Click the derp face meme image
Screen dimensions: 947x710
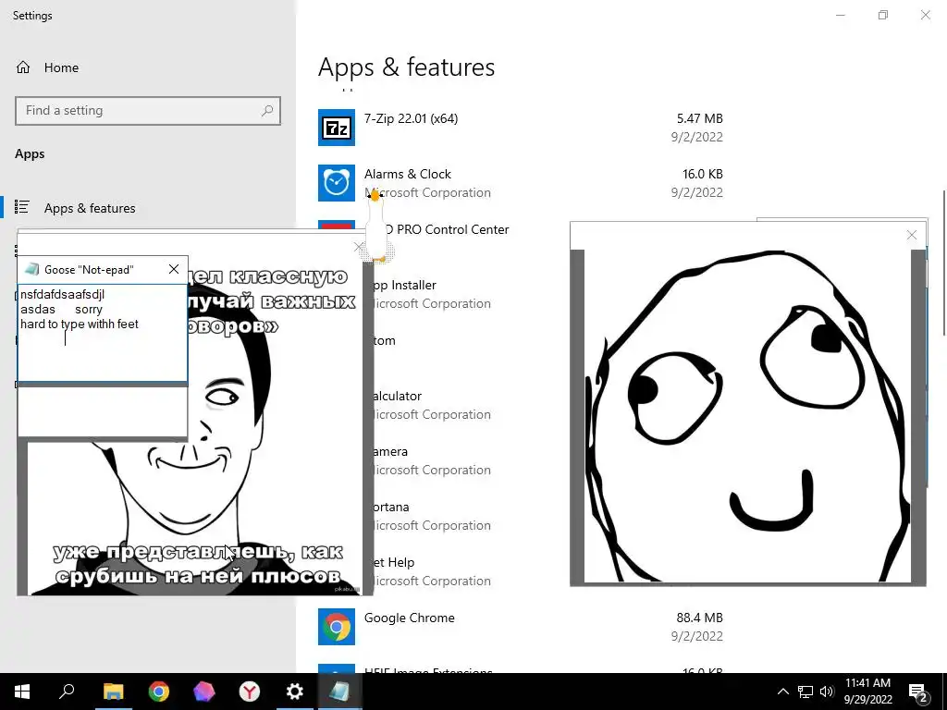747,415
